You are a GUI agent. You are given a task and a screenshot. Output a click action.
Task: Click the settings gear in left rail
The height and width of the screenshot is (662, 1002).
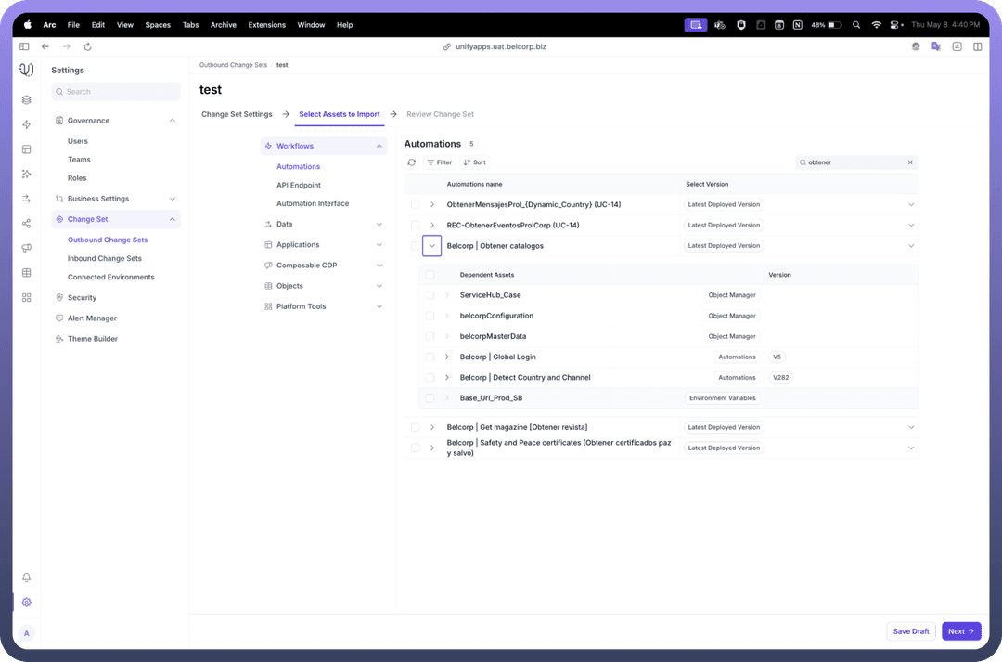coord(27,602)
